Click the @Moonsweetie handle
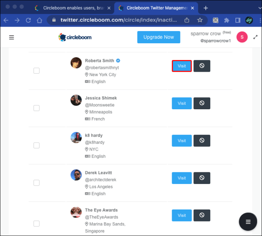The width and height of the screenshot is (262, 236). (99, 105)
